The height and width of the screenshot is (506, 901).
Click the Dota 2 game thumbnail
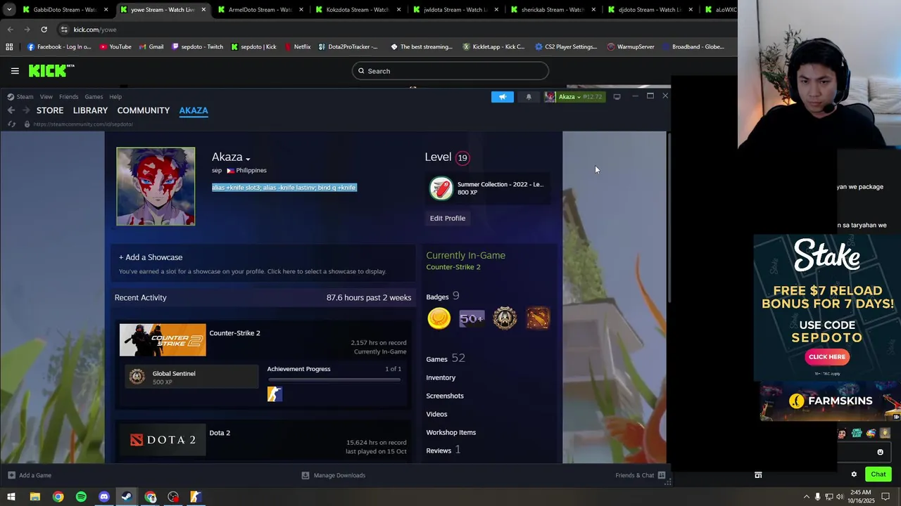163,440
